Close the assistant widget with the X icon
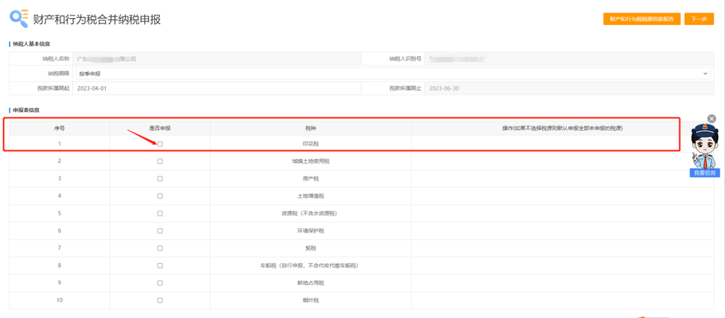 click(x=712, y=119)
